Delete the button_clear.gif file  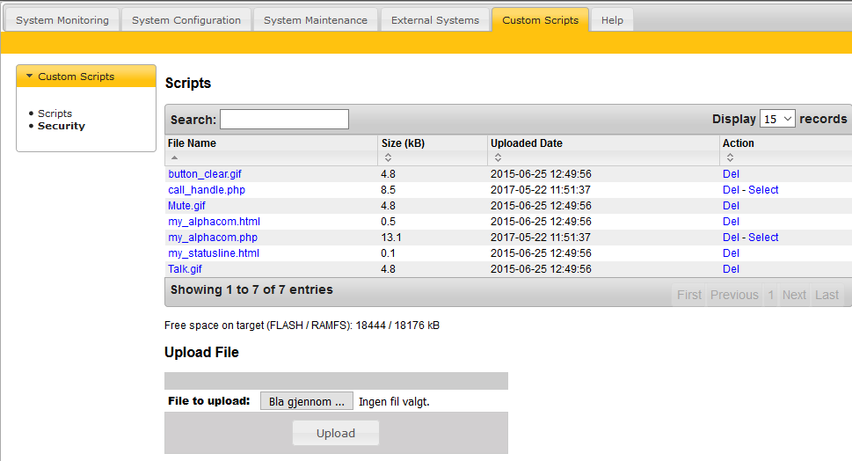(x=731, y=174)
